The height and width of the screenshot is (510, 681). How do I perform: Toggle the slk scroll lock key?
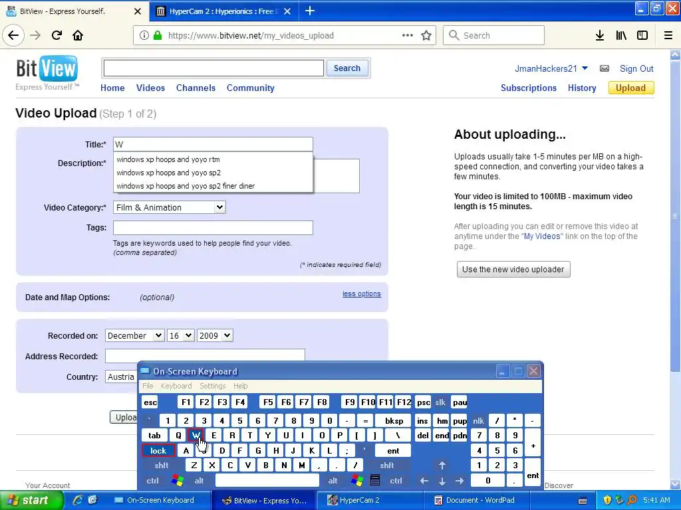[x=440, y=402]
